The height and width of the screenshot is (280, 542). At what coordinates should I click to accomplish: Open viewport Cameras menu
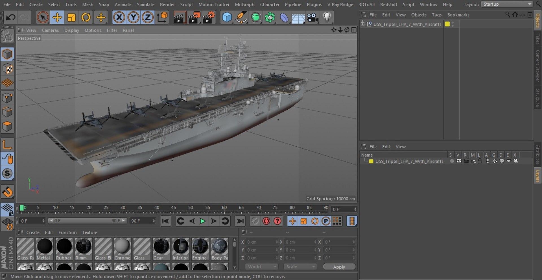[50, 30]
